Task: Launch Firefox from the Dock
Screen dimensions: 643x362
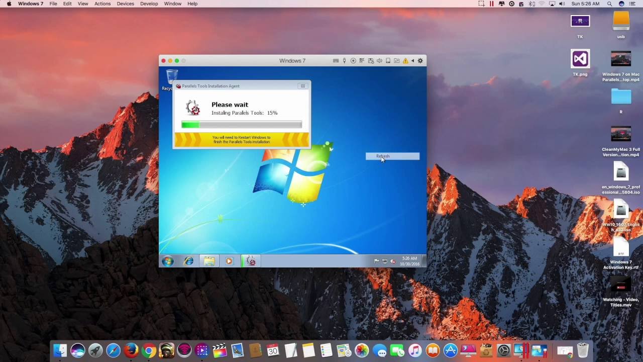Action: click(131, 350)
